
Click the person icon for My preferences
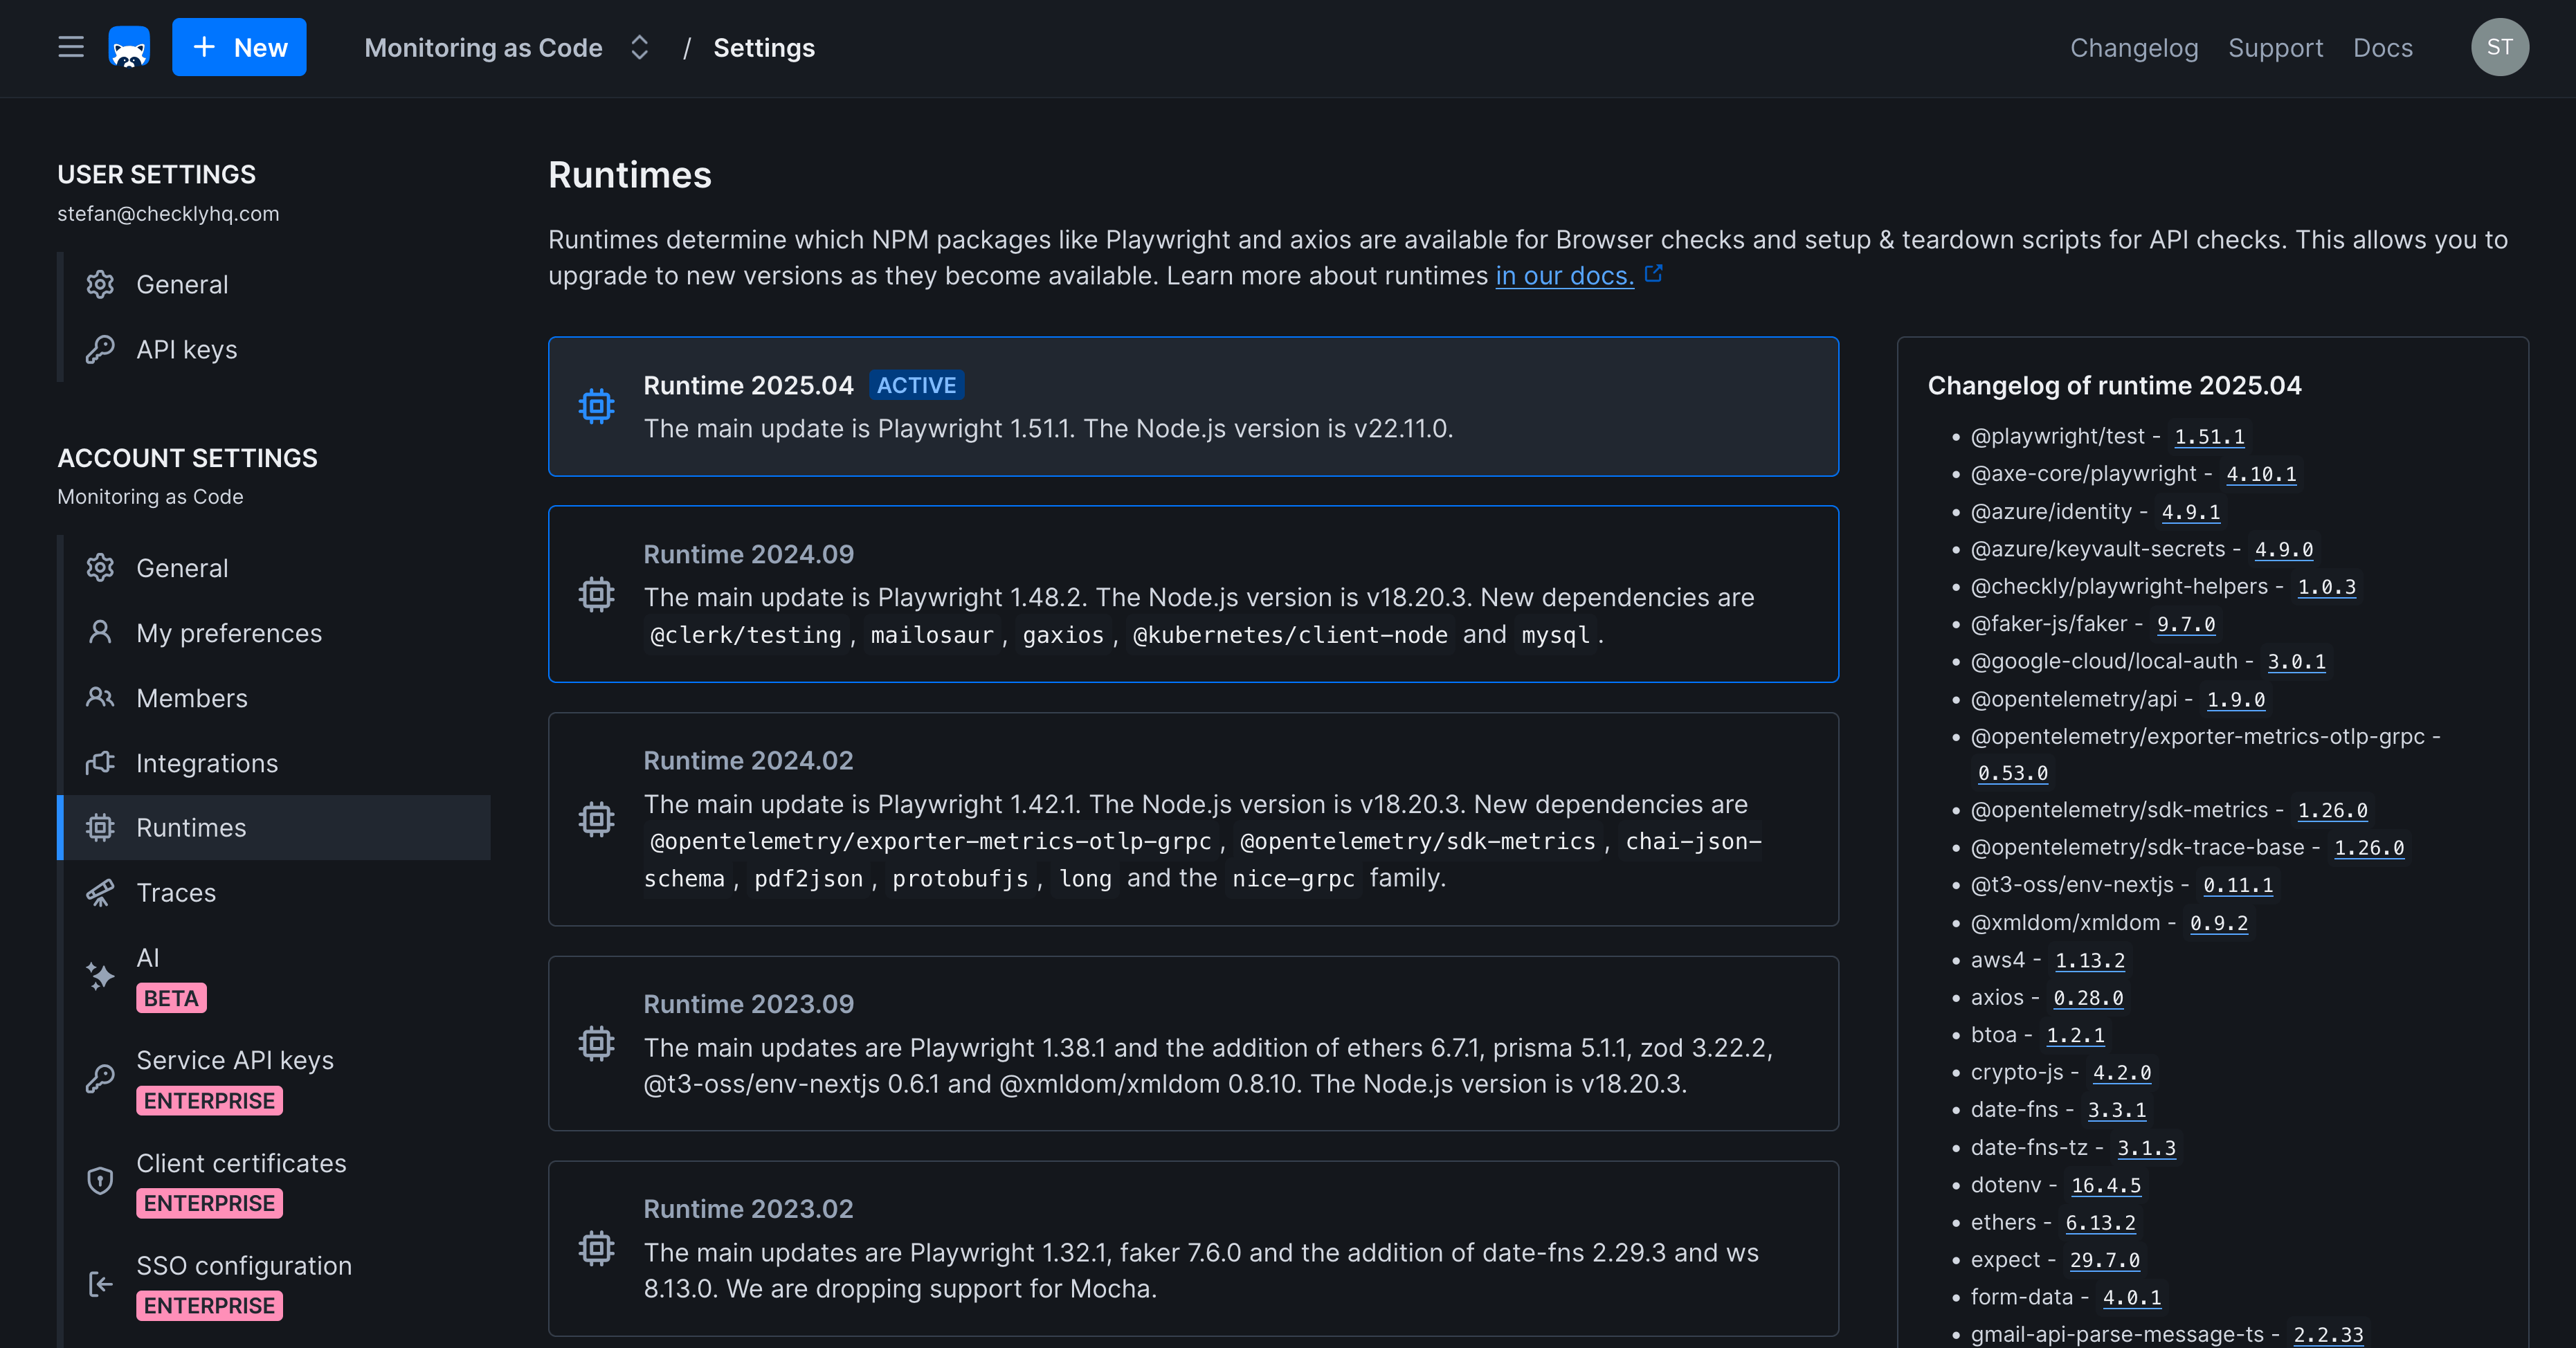100,633
